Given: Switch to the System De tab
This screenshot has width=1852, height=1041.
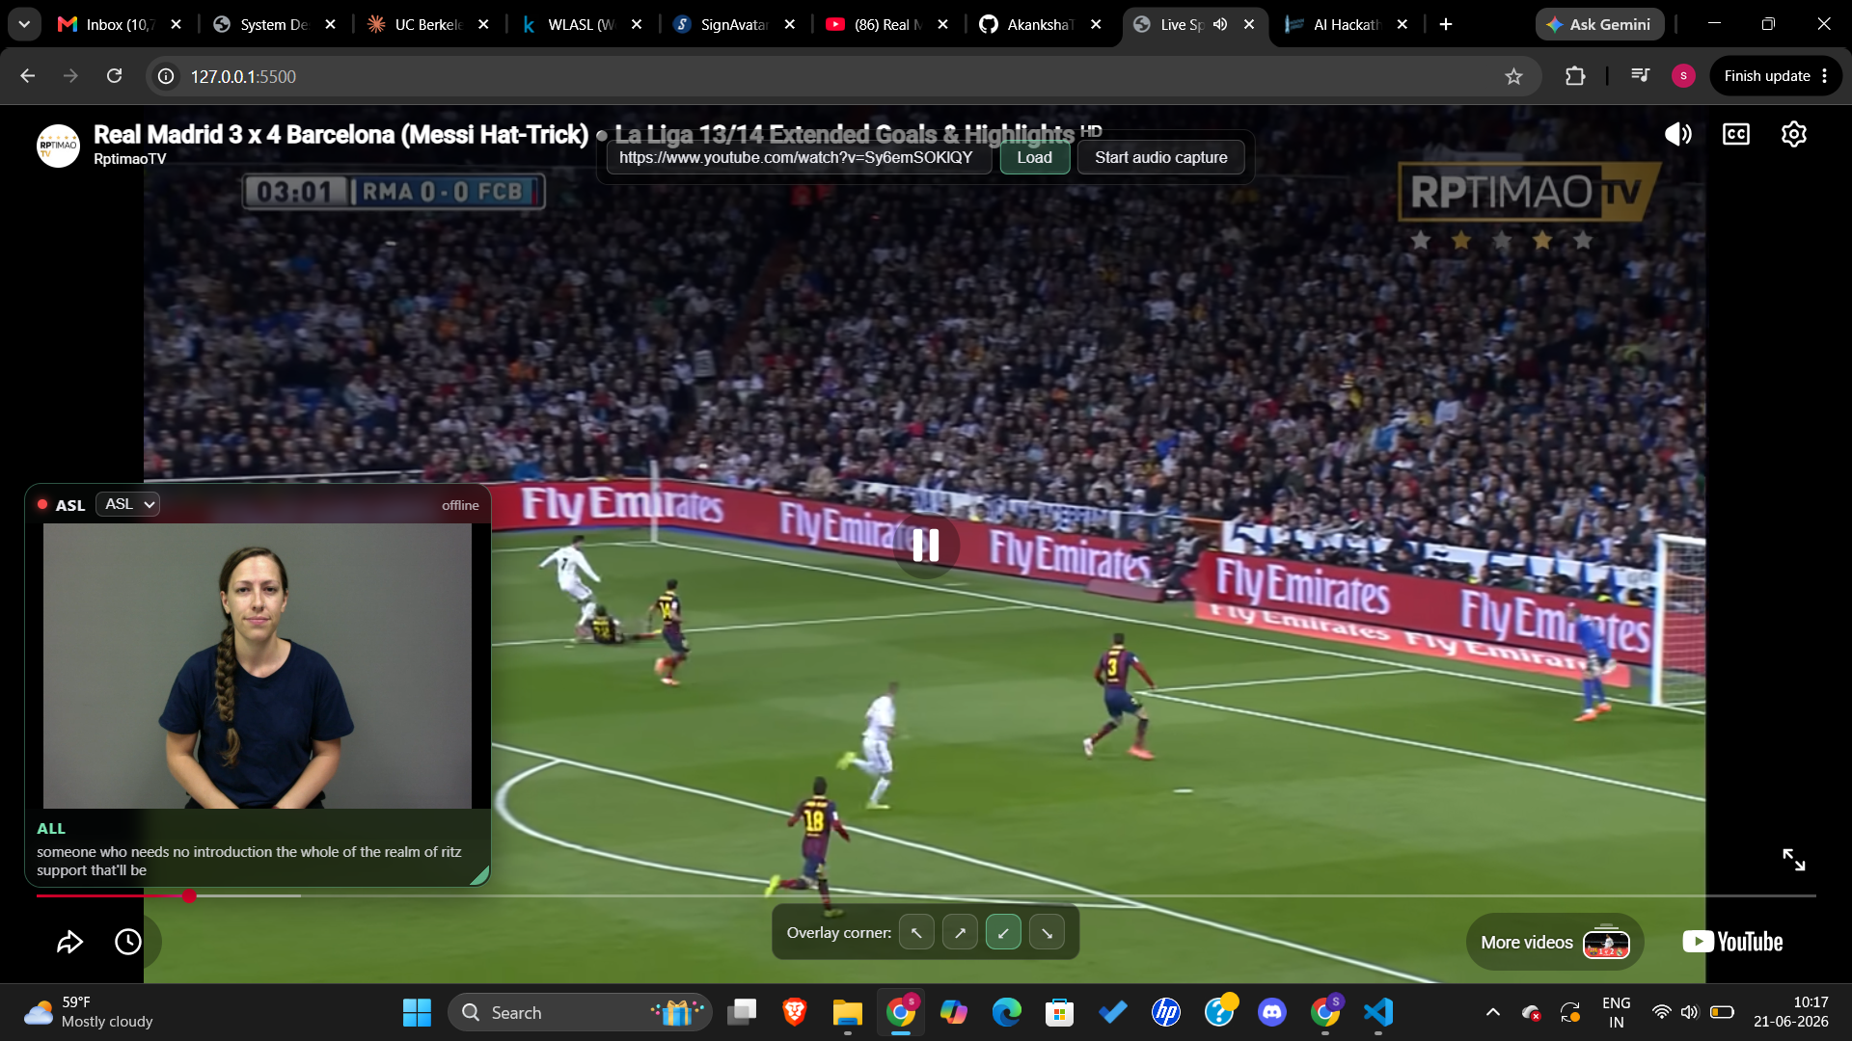Looking at the screenshot, I should tap(275, 24).
